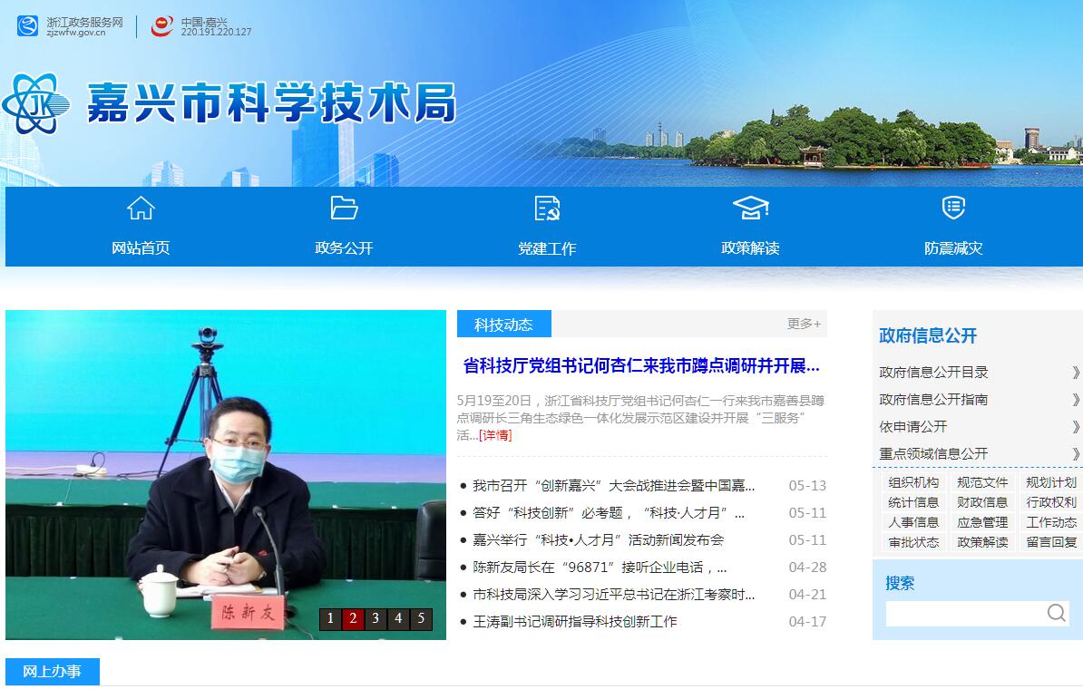The width and height of the screenshot is (1083, 689).
Task: Click inside the 搜索 text field
Action: (x=963, y=614)
